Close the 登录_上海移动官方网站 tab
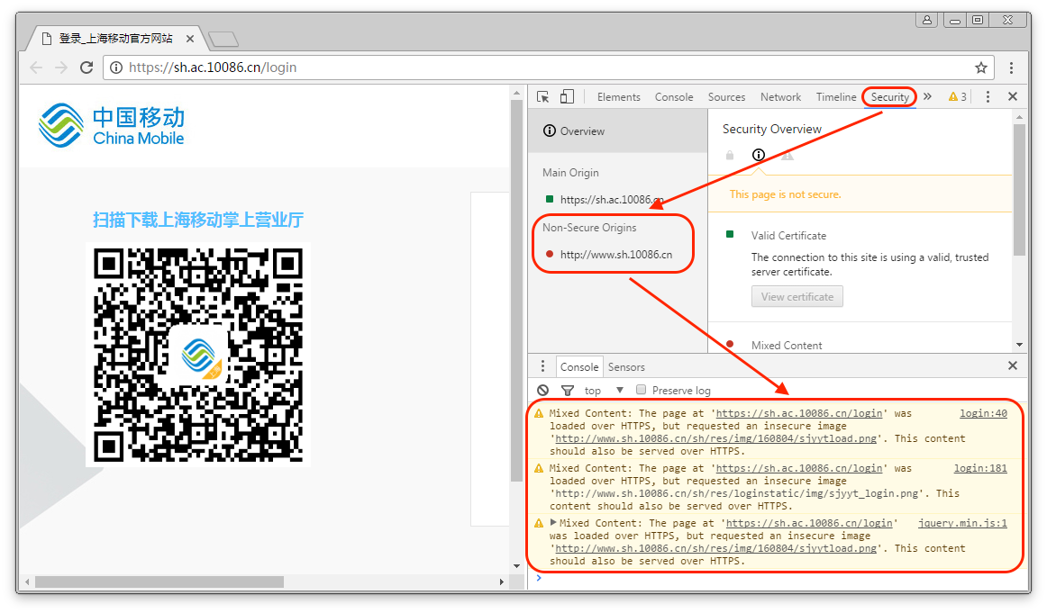 coord(189,39)
